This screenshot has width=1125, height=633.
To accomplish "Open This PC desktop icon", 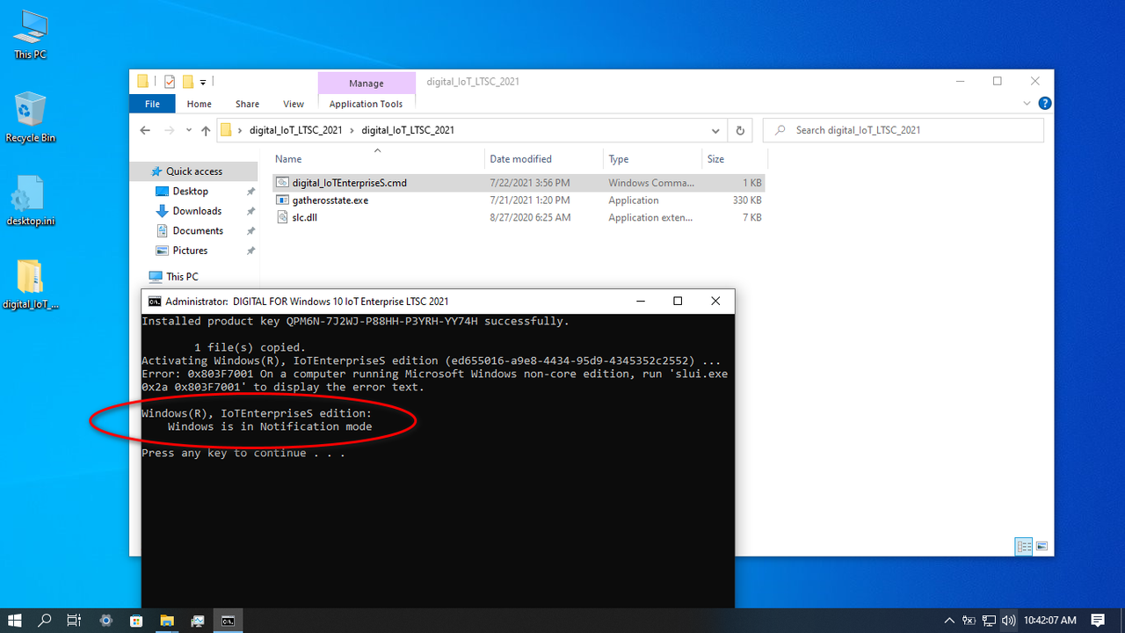I will [30, 35].
